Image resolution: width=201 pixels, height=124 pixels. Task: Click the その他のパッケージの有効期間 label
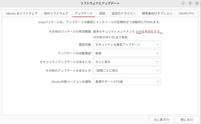71,32
